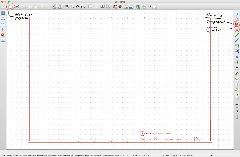The height and width of the screenshot is (157, 240).
Task: Undo last action with yellow arrow icon
Action: 42,7
